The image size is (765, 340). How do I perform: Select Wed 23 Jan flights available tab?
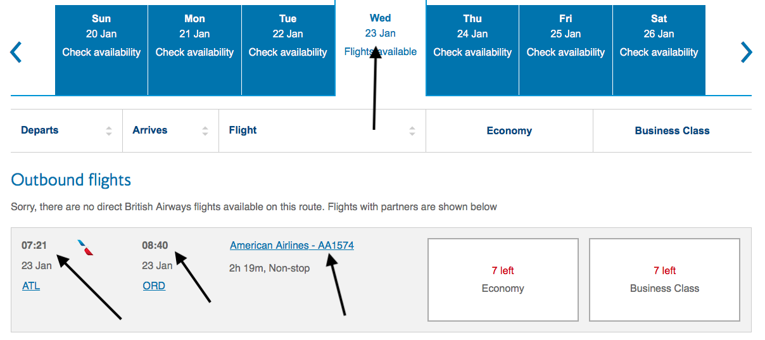(380, 35)
